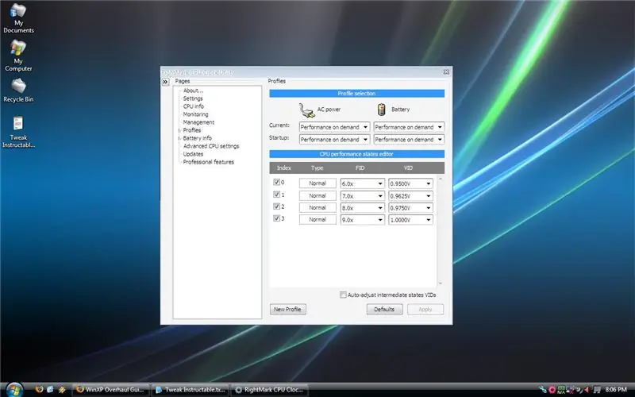Select the CPU info page
The image size is (635, 397).
point(194,106)
